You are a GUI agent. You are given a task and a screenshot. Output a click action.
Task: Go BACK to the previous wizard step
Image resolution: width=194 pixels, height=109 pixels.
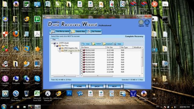click(97, 87)
